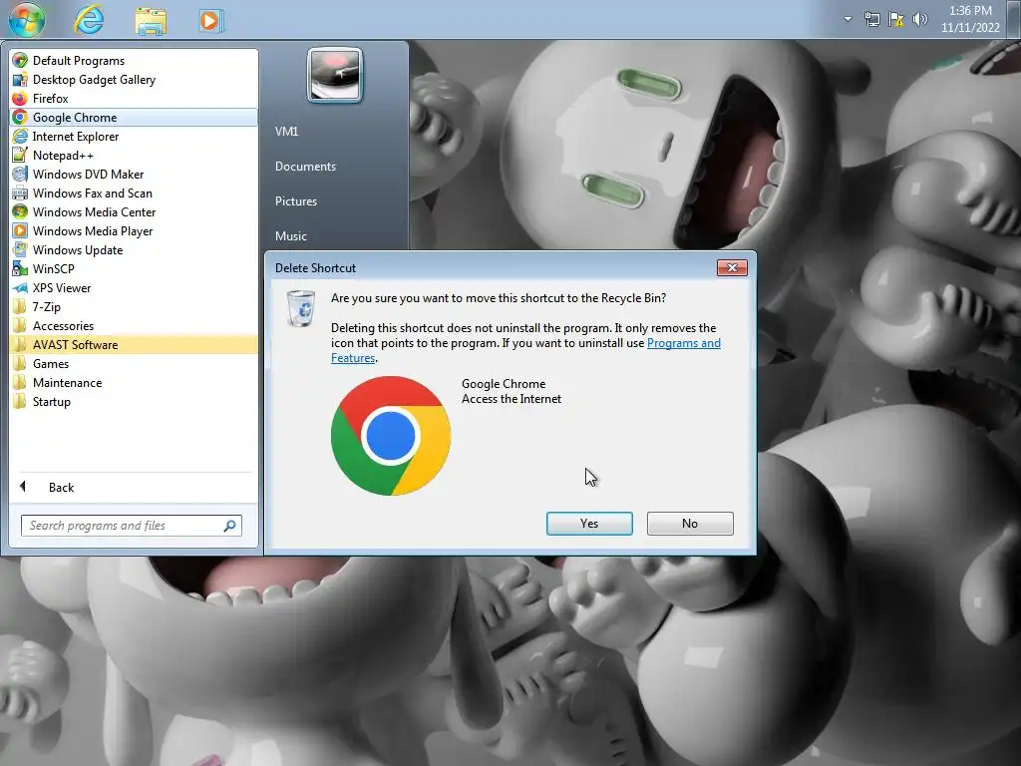Click the volume speaker tray icon
1021x766 pixels.
pyautogui.click(x=919, y=19)
